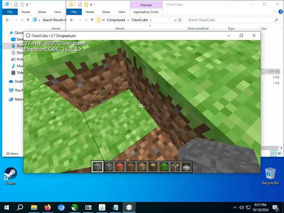Open Application Tools tab
The image size is (284, 213).
146,12
